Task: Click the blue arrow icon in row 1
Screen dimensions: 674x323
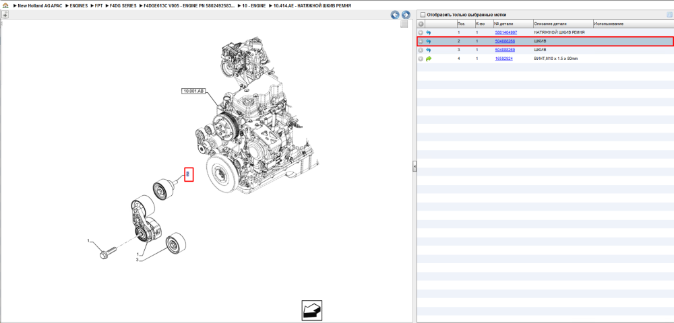Action: click(x=428, y=32)
